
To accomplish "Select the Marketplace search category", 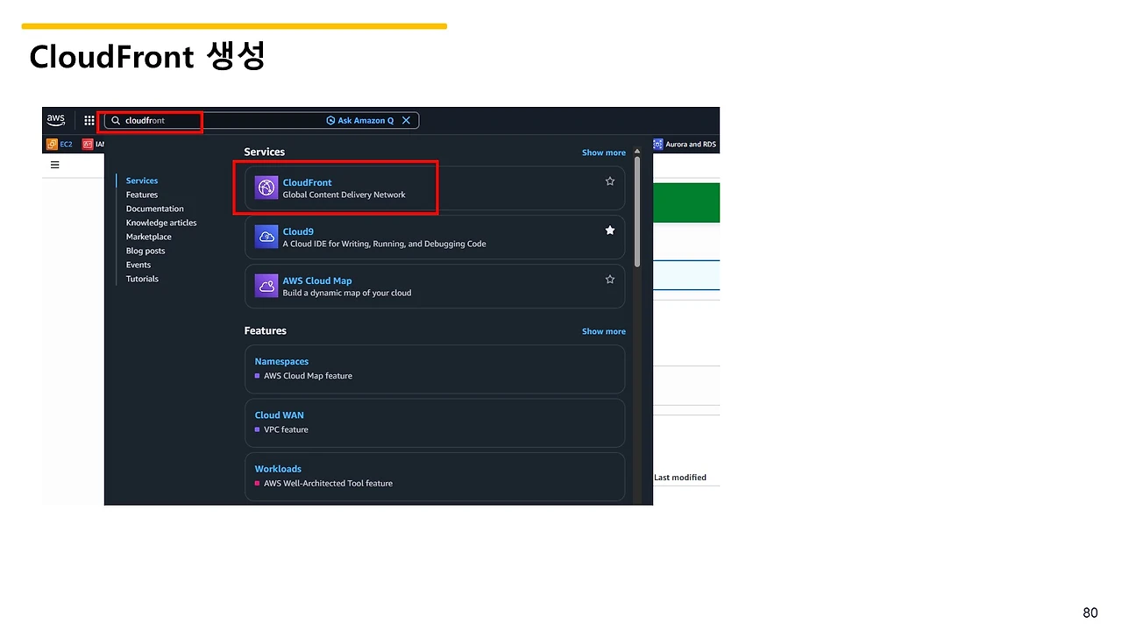I will [149, 237].
